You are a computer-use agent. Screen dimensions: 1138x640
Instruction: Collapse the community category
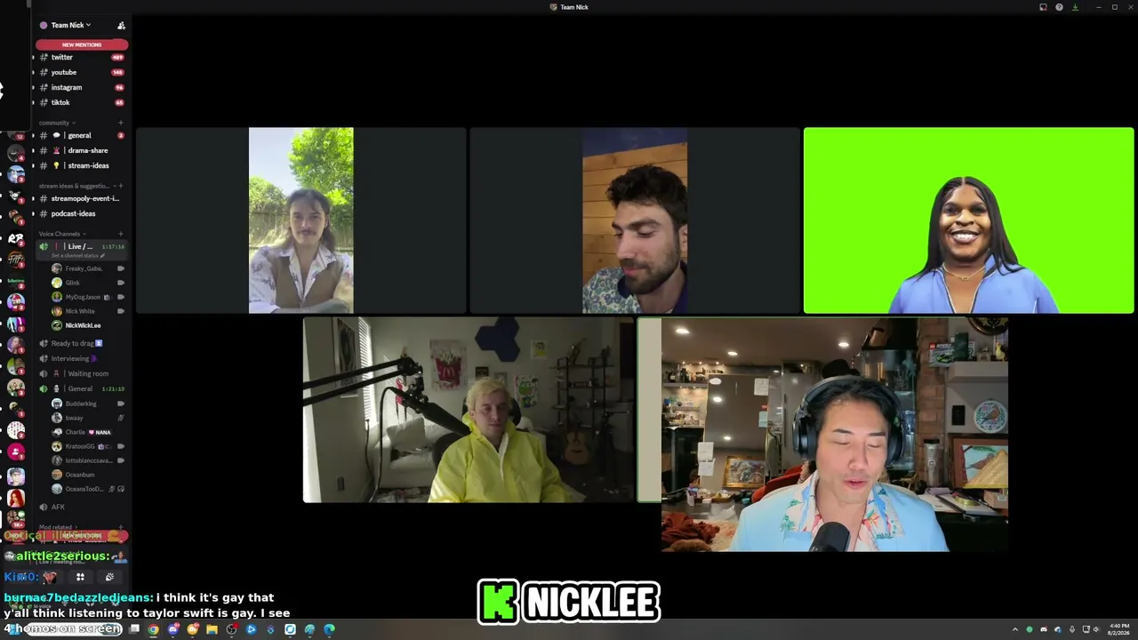[x=56, y=123]
